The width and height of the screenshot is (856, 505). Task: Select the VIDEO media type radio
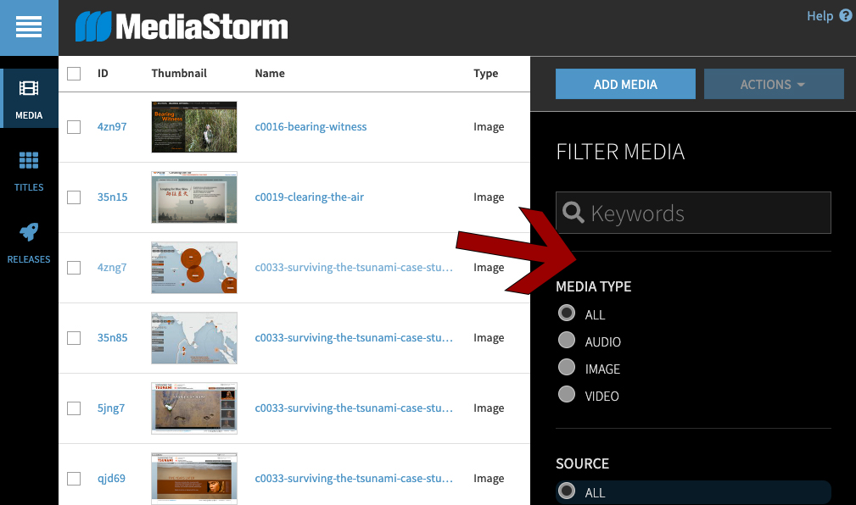567,396
